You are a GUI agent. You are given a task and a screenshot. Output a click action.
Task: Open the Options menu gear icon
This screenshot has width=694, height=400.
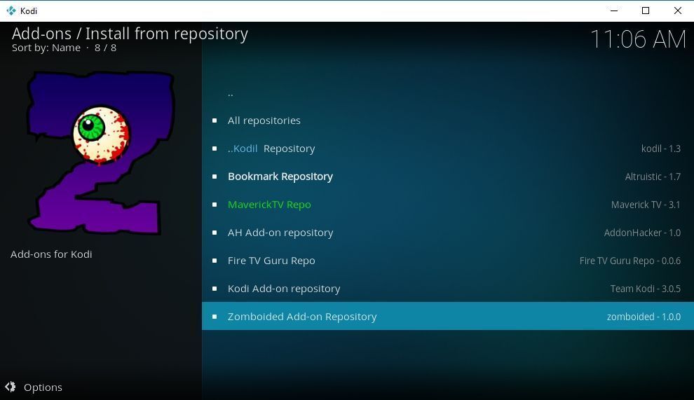point(11,387)
